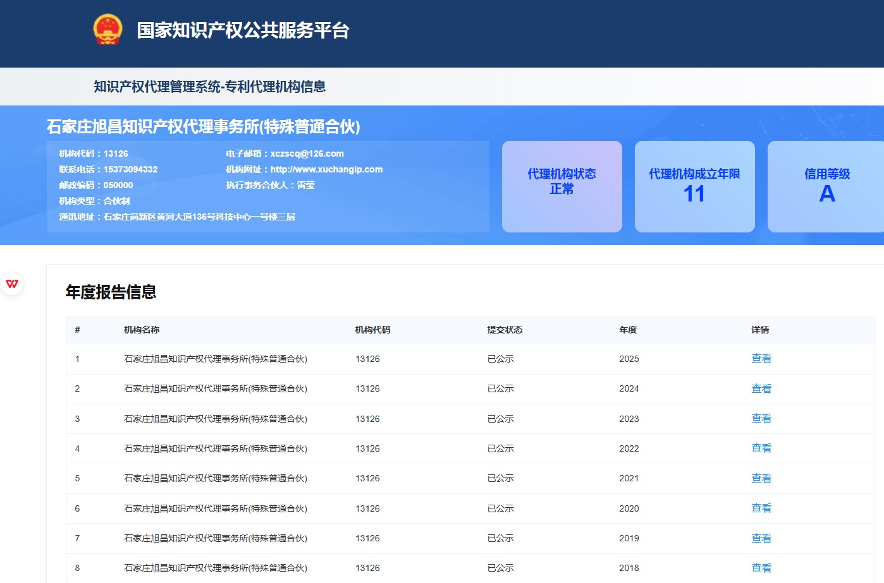Click the 知识产权代理管理系统-专利代理机构信息 heading

(210, 87)
